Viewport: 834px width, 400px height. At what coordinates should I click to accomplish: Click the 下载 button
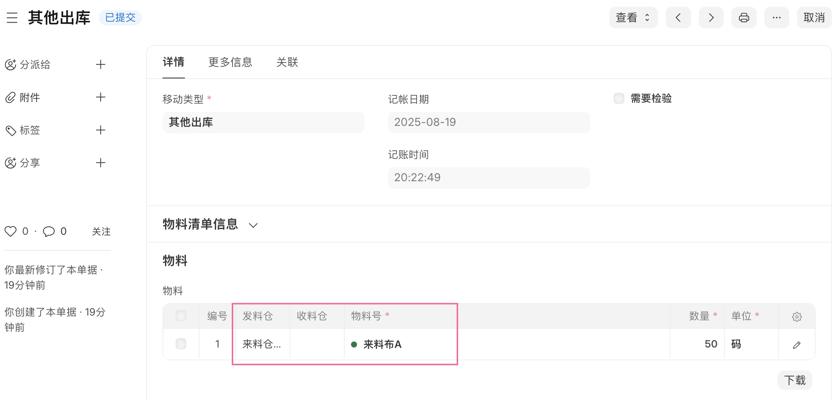[795, 380]
